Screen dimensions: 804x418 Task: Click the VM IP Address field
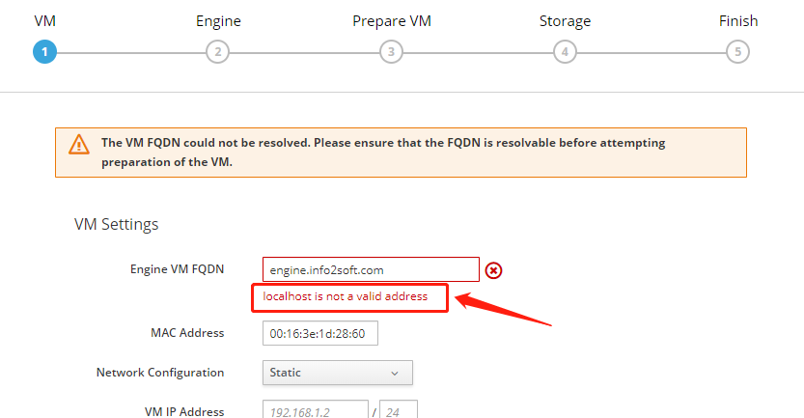point(315,409)
